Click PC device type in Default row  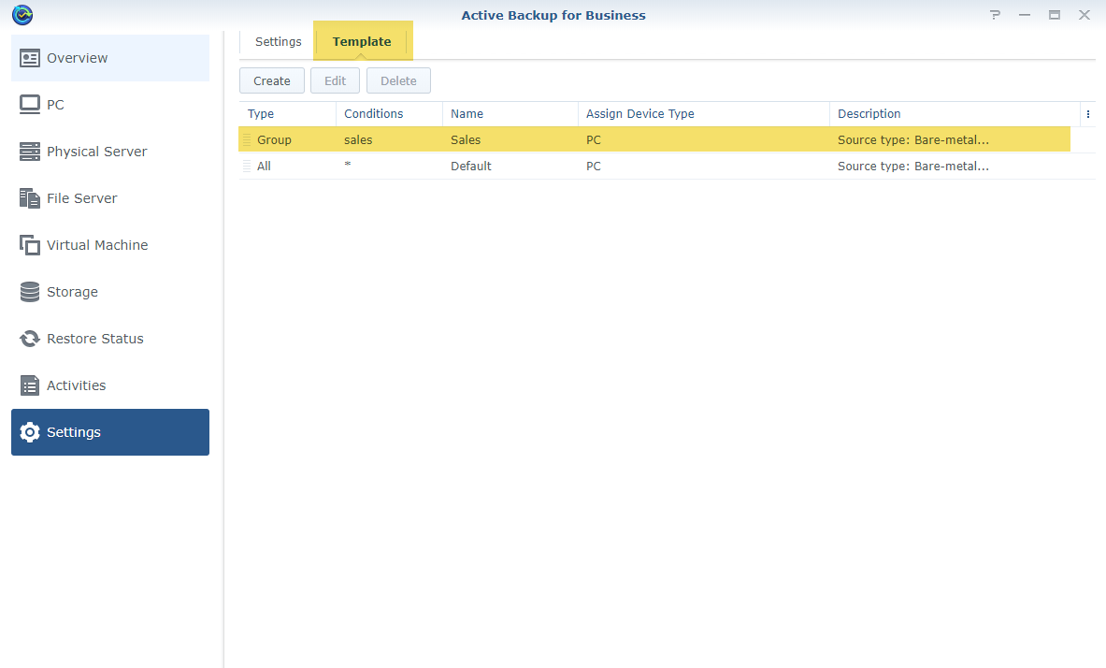(x=594, y=166)
